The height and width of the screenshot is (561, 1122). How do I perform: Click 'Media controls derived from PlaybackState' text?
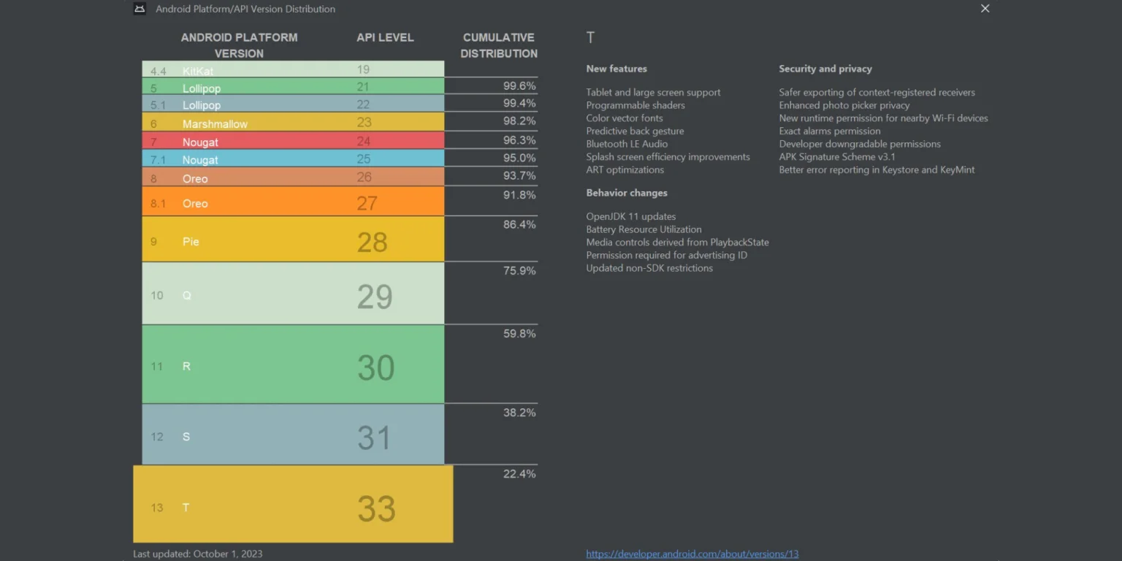coord(677,242)
